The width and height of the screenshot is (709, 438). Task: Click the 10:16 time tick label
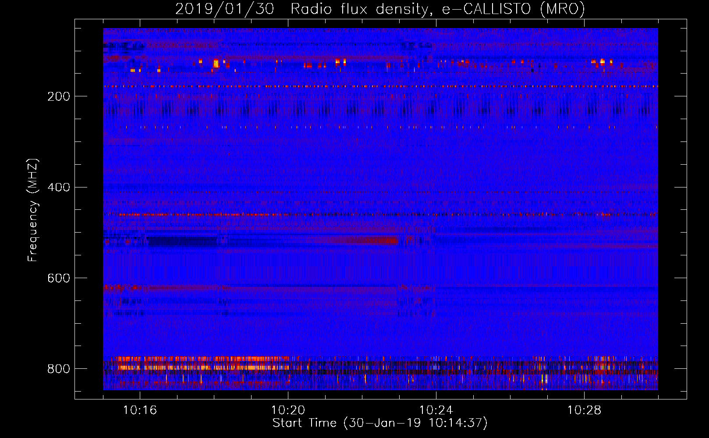[x=140, y=410]
